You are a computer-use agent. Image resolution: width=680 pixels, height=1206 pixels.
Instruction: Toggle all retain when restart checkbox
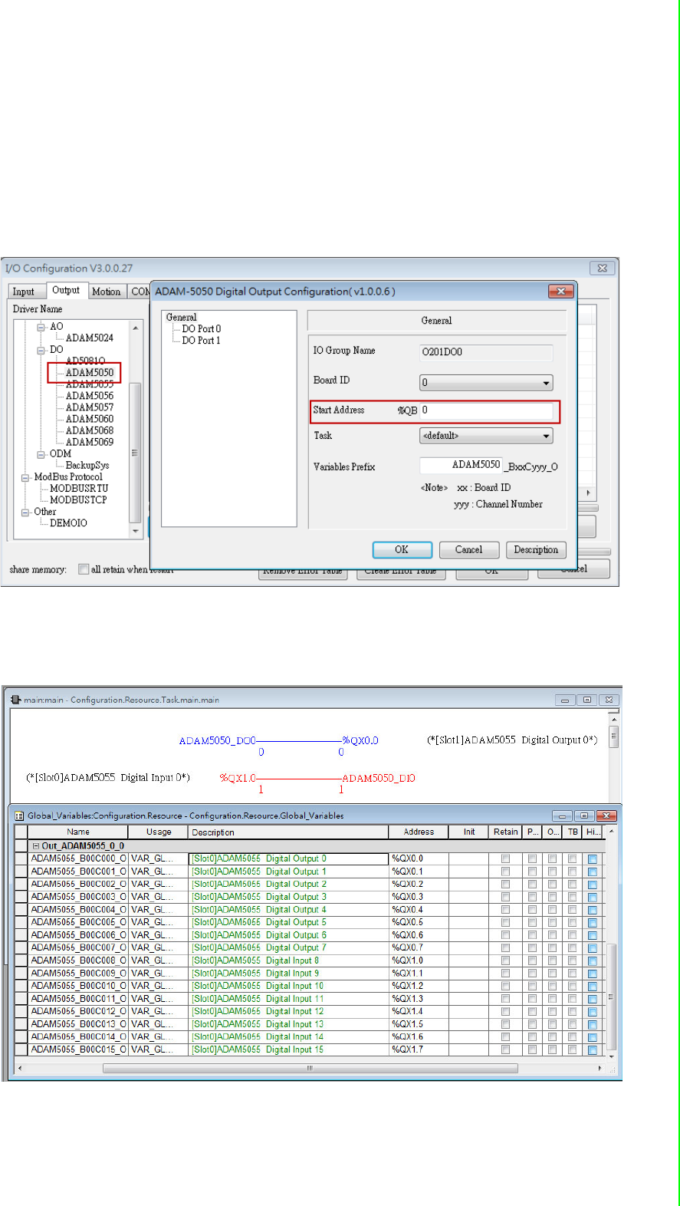(84, 569)
